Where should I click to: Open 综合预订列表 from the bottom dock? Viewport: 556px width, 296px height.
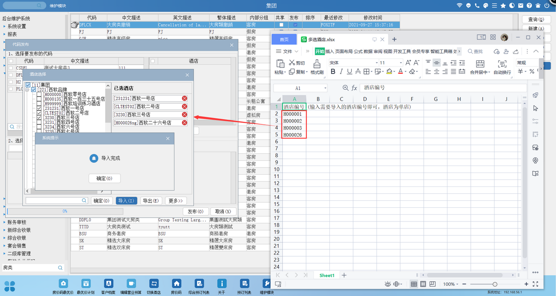199,284
